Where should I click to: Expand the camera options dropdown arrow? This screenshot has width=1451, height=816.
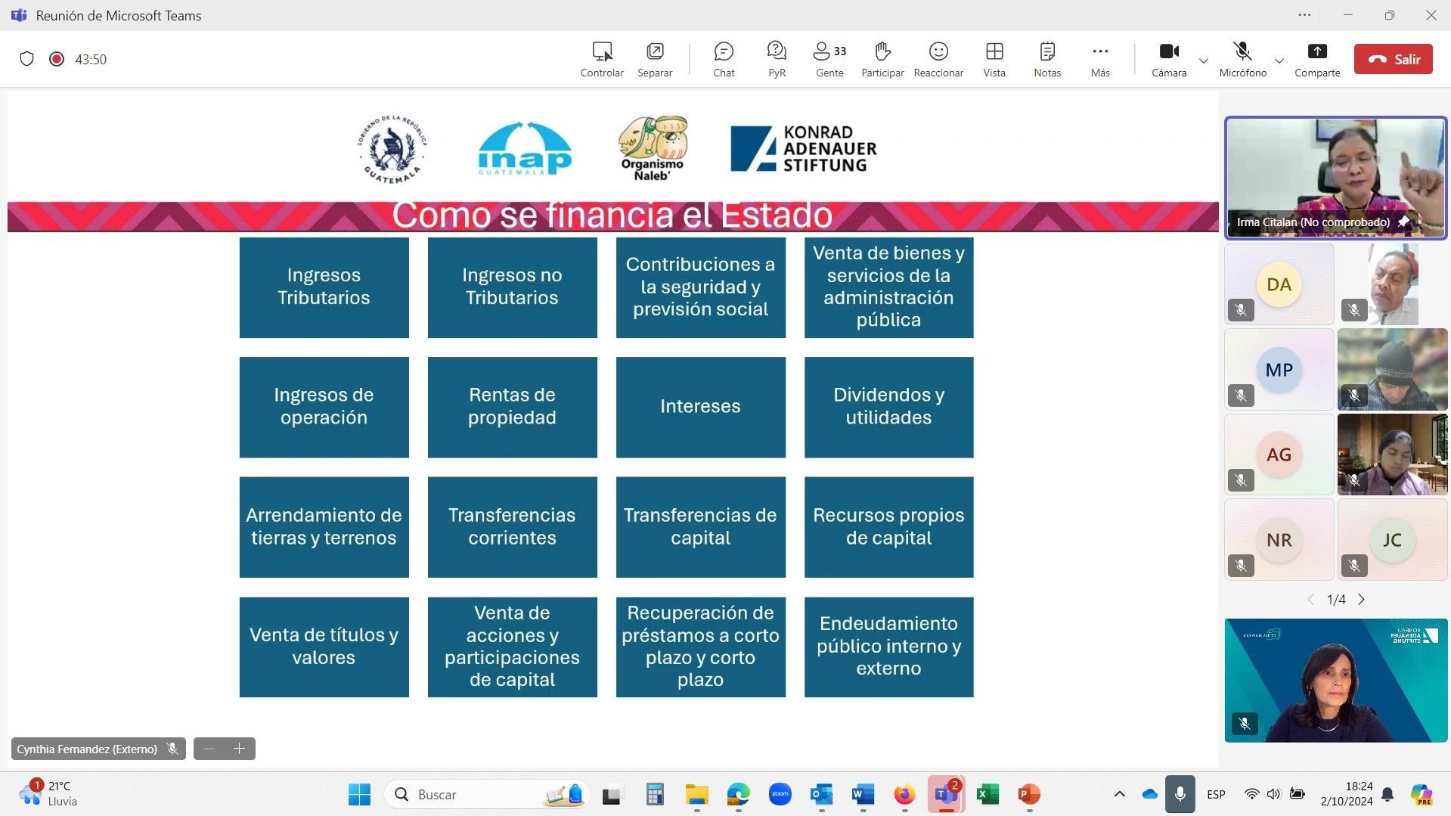click(1204, 61)
